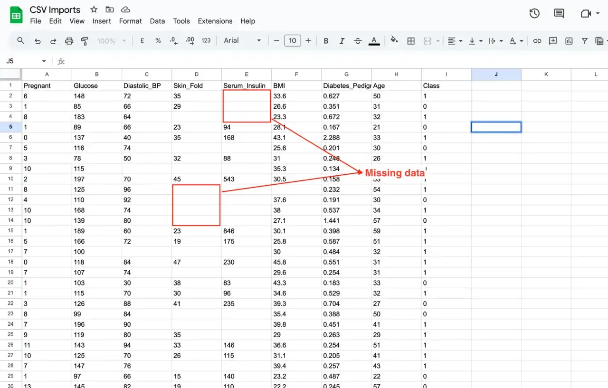The height and width of the screenshot is (388, 608).
Task: Open the 100% zoom dropdown
Action: 112,41
